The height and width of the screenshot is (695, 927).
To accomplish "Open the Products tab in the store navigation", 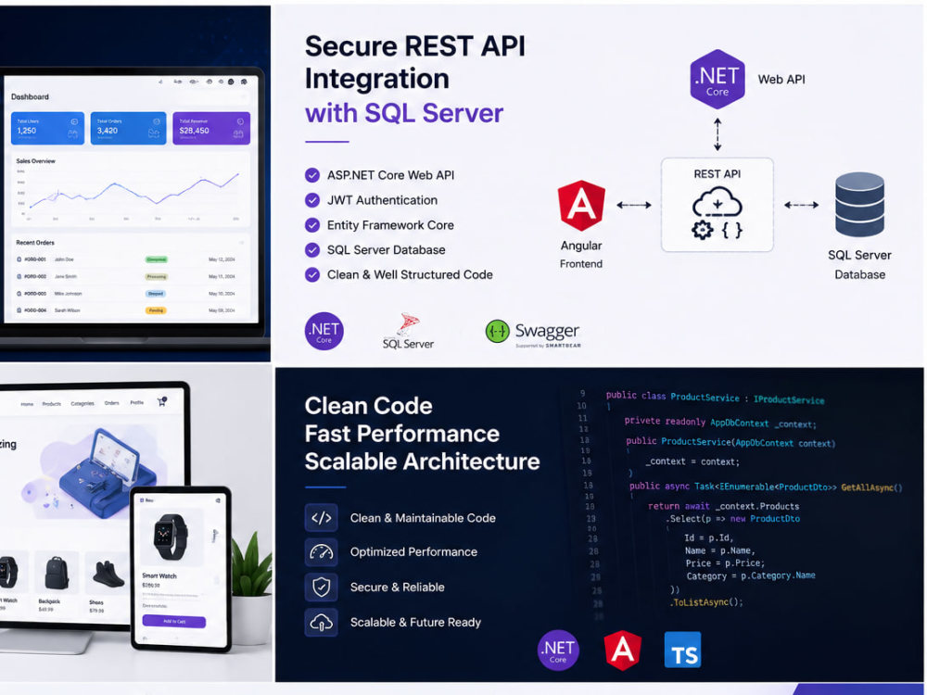I will (51, 404).
